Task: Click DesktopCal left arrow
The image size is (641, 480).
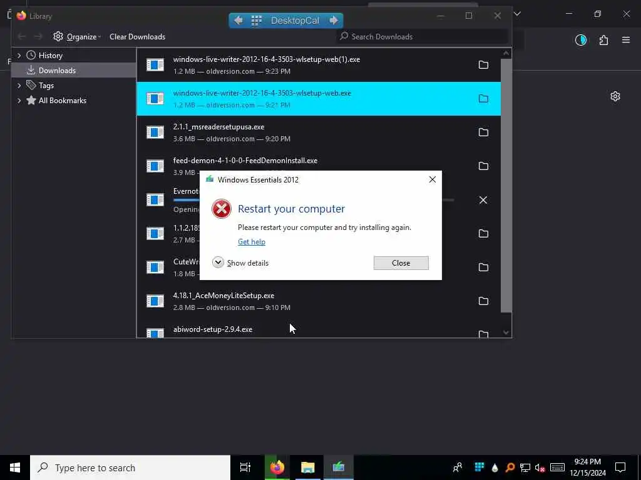Action: coord(238,21)
